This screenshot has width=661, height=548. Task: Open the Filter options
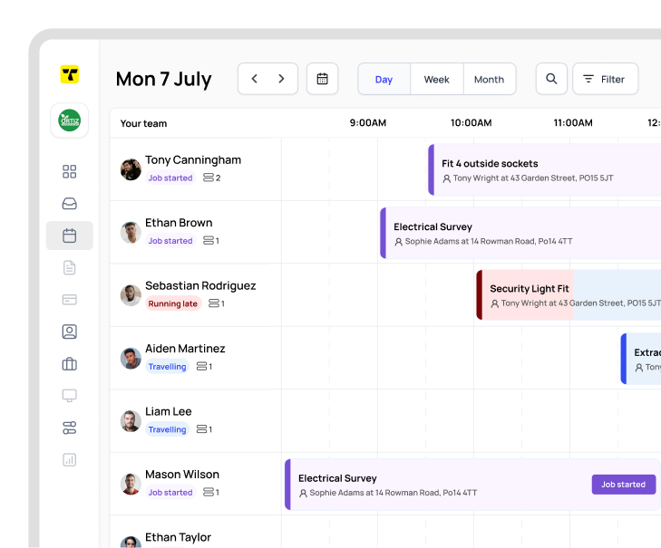coord(605,79)
